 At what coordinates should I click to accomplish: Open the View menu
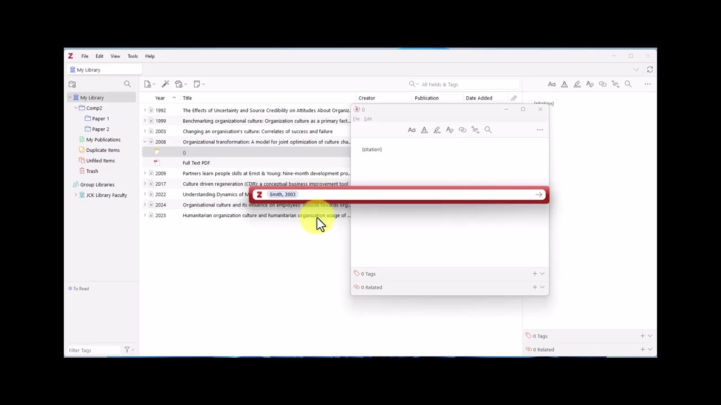(115, 56)
